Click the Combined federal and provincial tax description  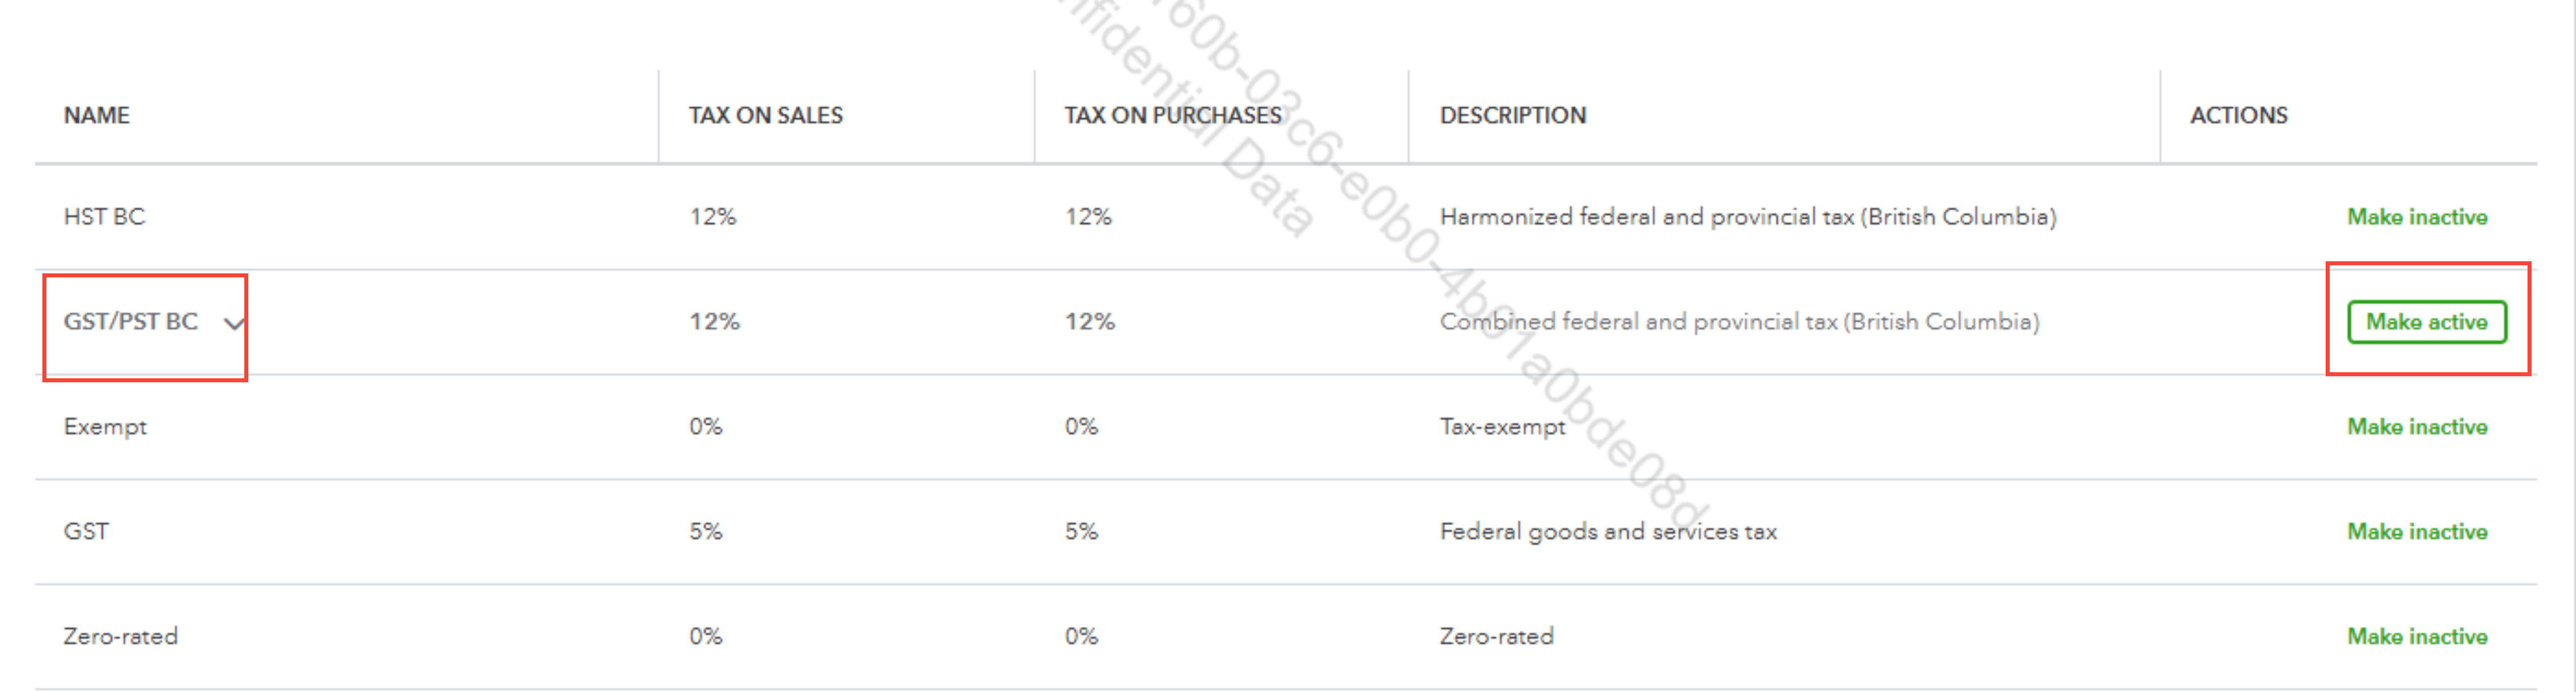(1739, 322)
